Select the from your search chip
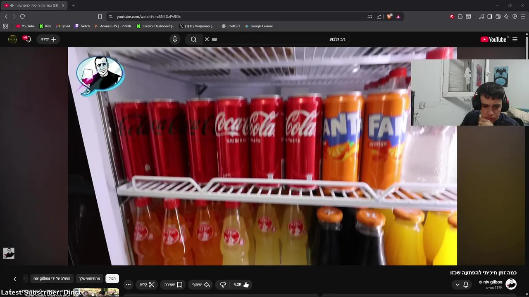The width and height of the screenshot is (529, 297). point(90,278)
